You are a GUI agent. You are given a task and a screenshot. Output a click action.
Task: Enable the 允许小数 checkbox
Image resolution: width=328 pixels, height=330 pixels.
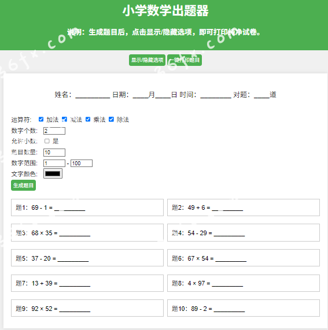[x=47, y=141]
